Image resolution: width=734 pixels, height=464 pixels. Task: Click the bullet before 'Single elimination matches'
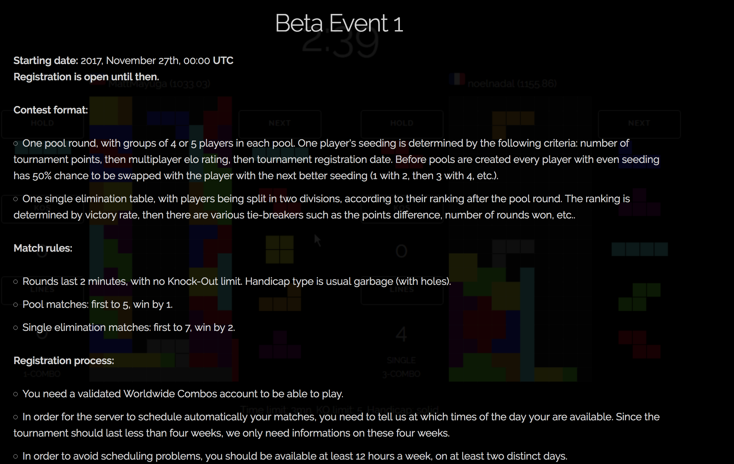coord(16,328)
